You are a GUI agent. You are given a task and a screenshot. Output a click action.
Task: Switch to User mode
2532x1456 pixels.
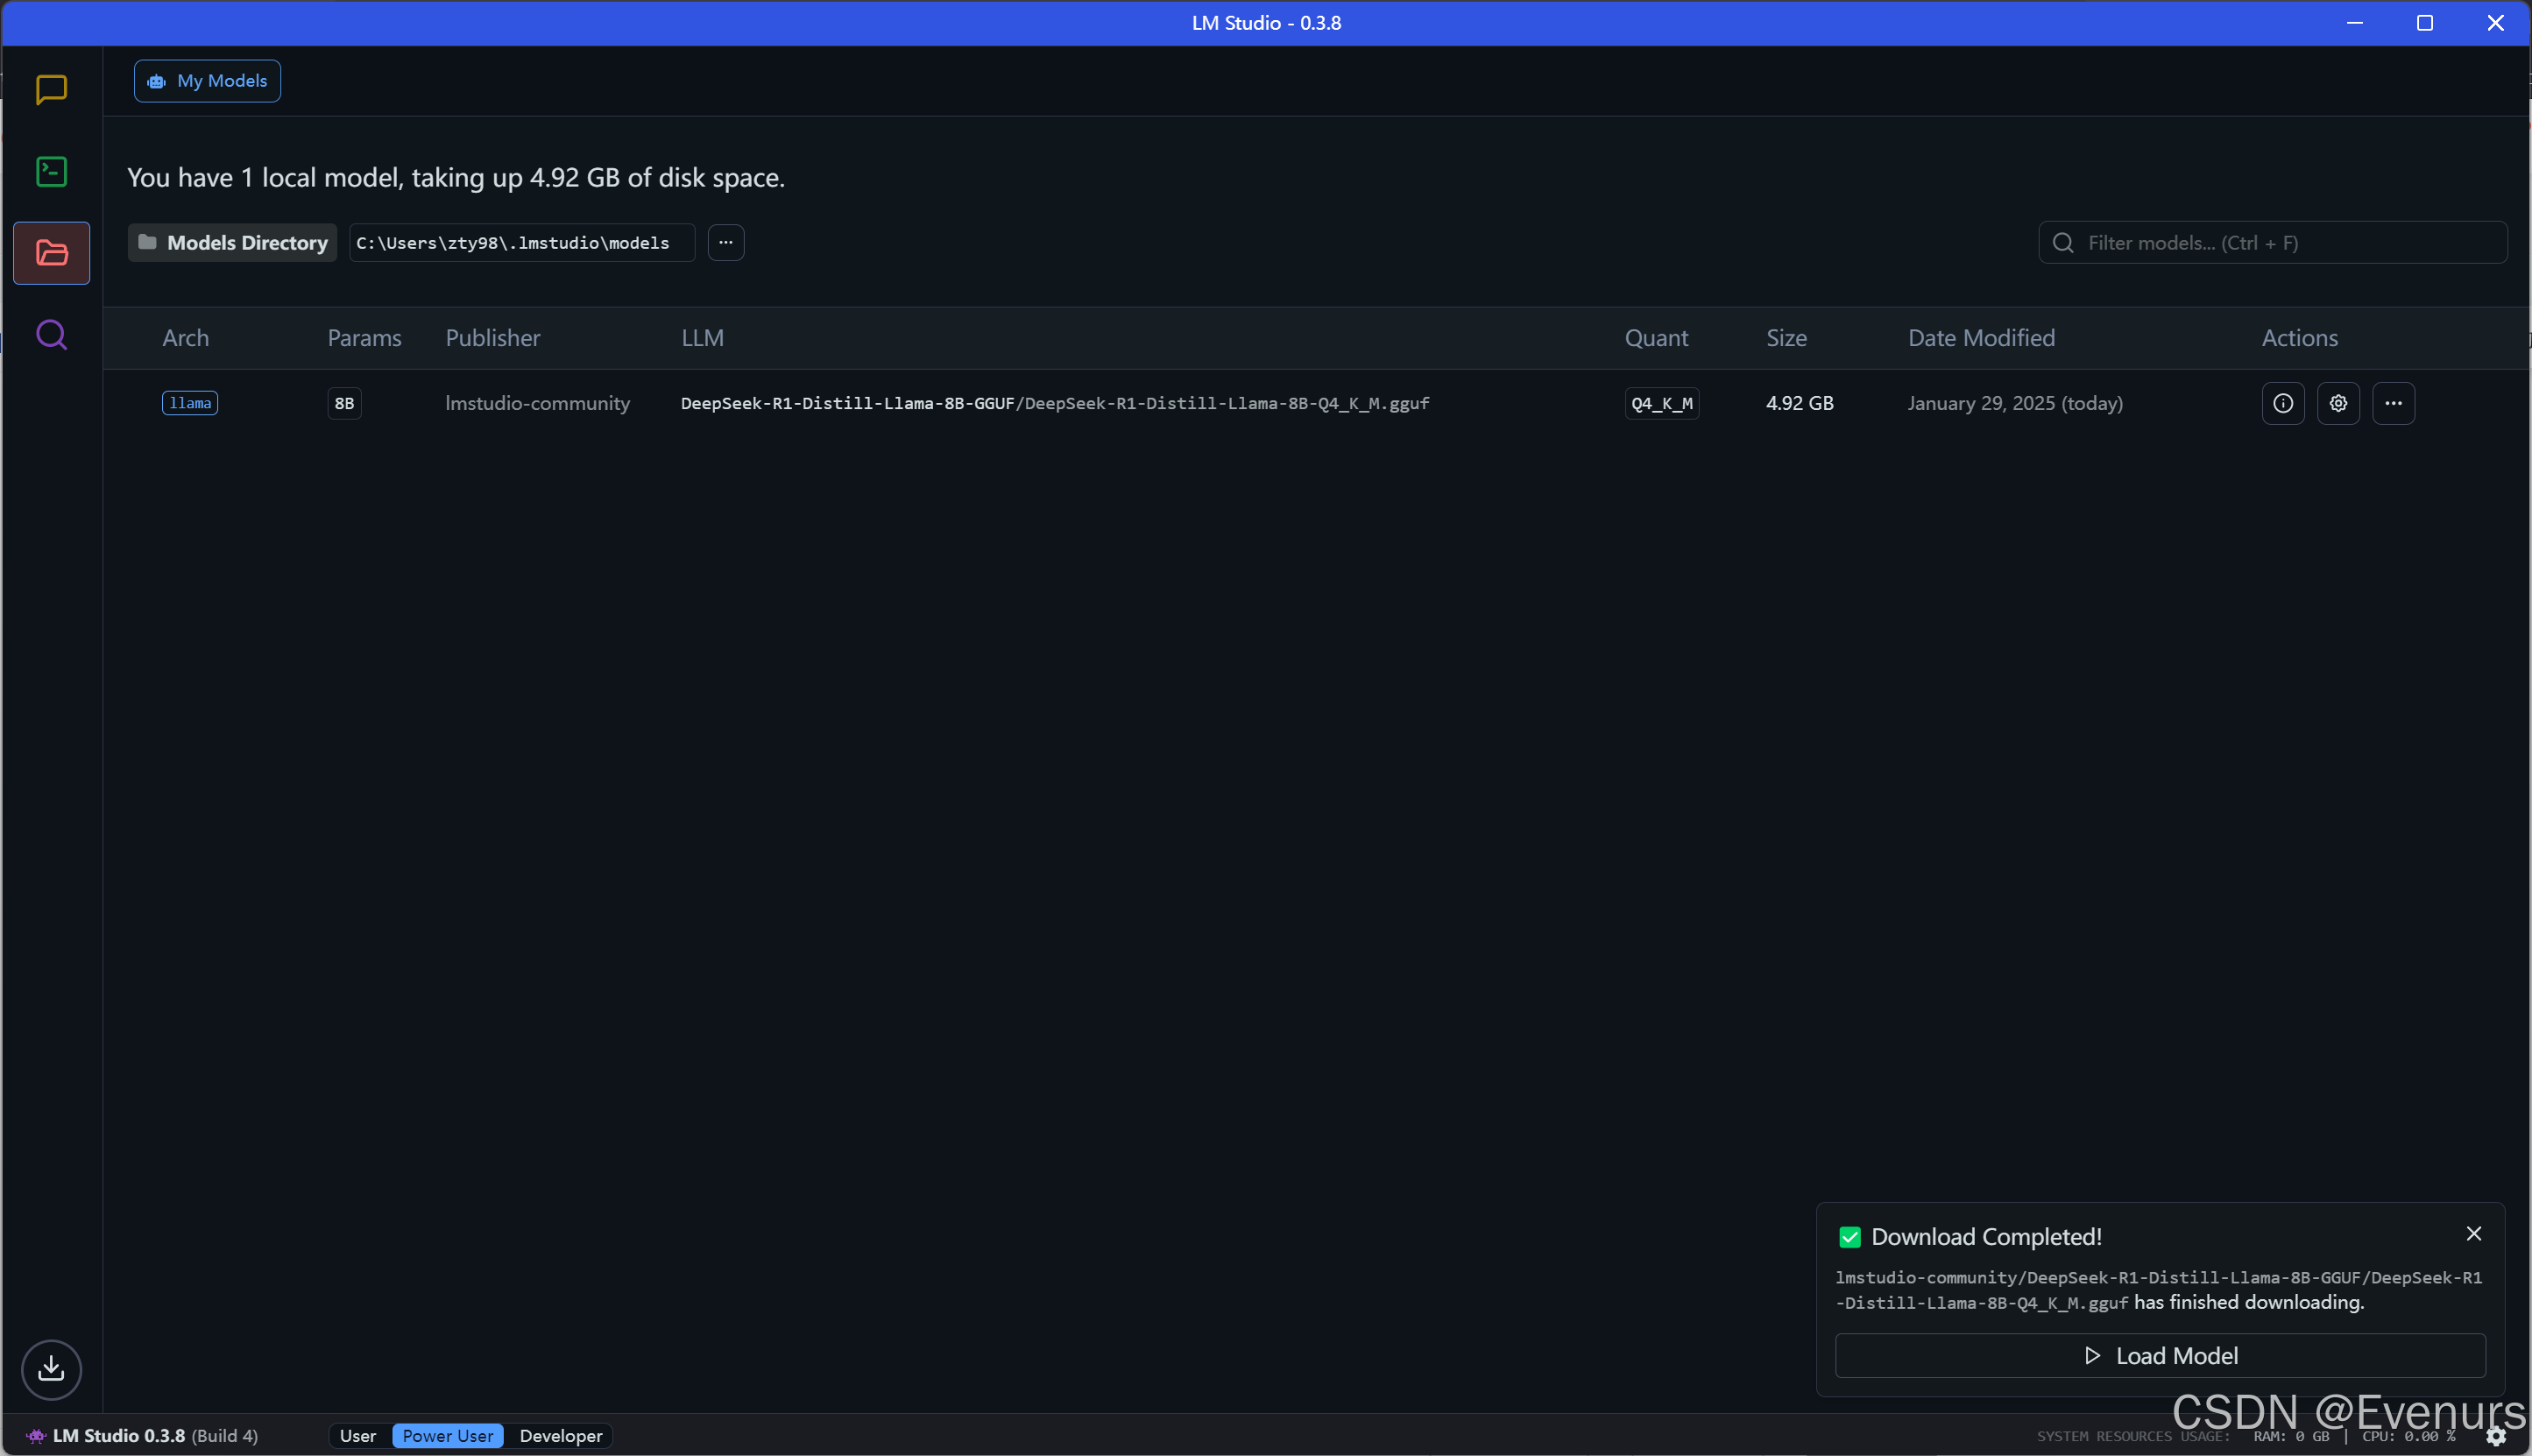tap(358, 1436)
